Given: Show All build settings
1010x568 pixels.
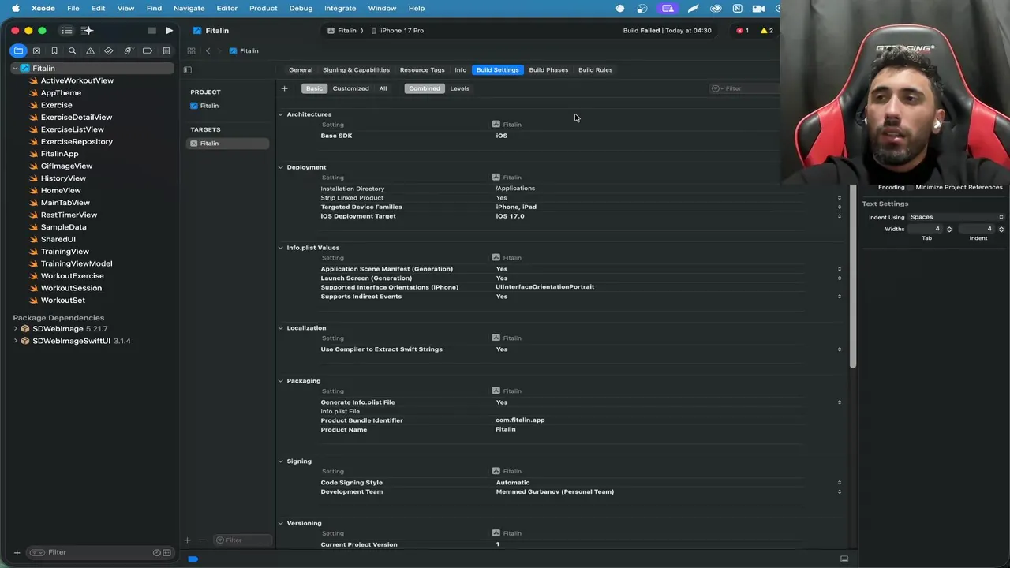Looking at the screenshot, I should point(383,88).
